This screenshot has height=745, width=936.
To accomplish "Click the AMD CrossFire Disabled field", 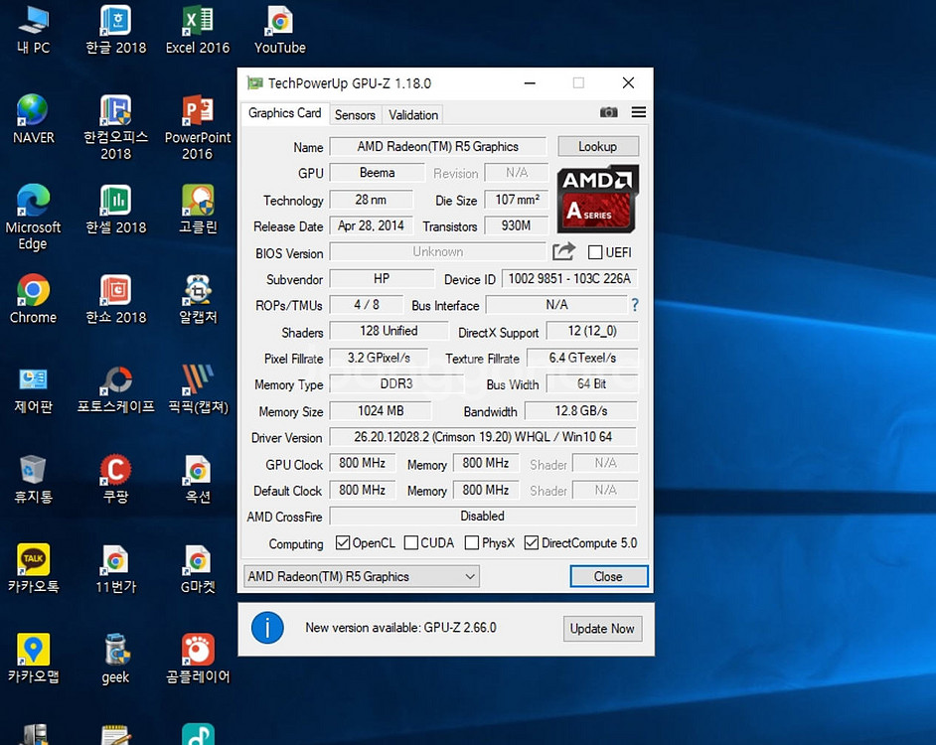I will [483, 516].
